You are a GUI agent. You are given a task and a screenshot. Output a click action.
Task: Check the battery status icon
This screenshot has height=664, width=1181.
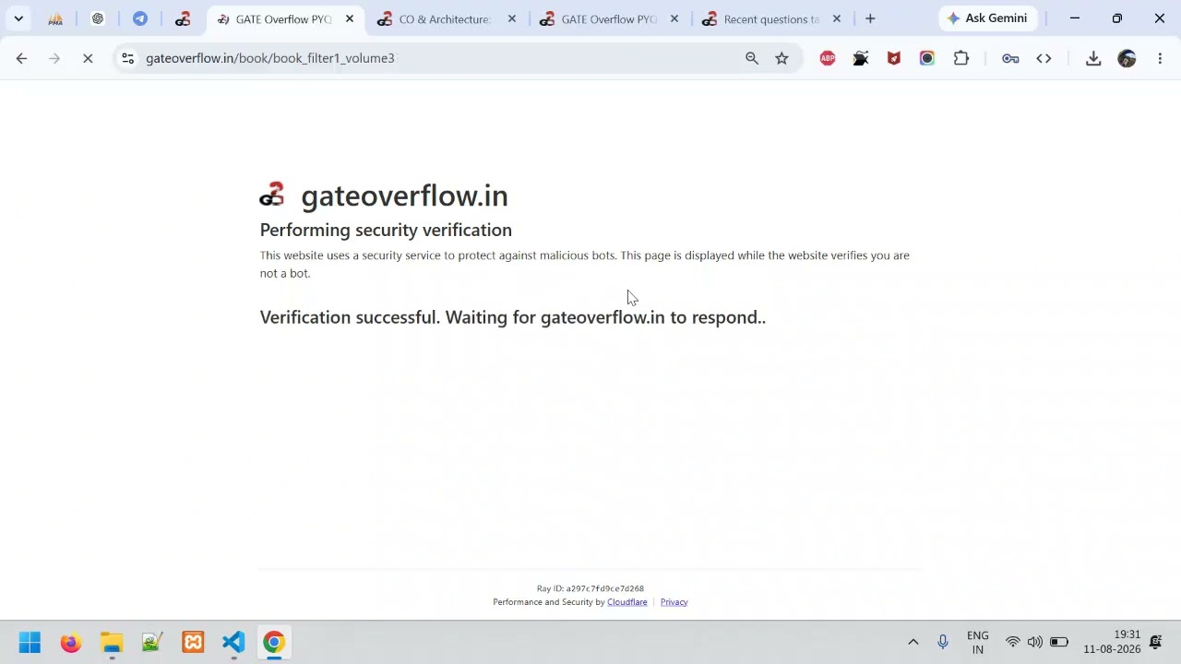click(x=1059, y=643)
